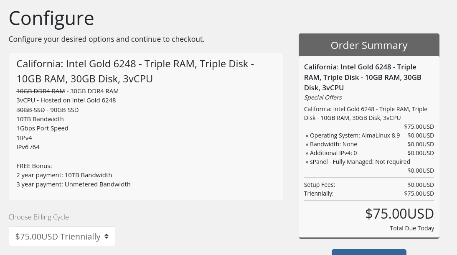Click the 2 year payment 10TB Bandwidth line
The width and height of the screenshot is (457, 255).
[x=64, y=175]
